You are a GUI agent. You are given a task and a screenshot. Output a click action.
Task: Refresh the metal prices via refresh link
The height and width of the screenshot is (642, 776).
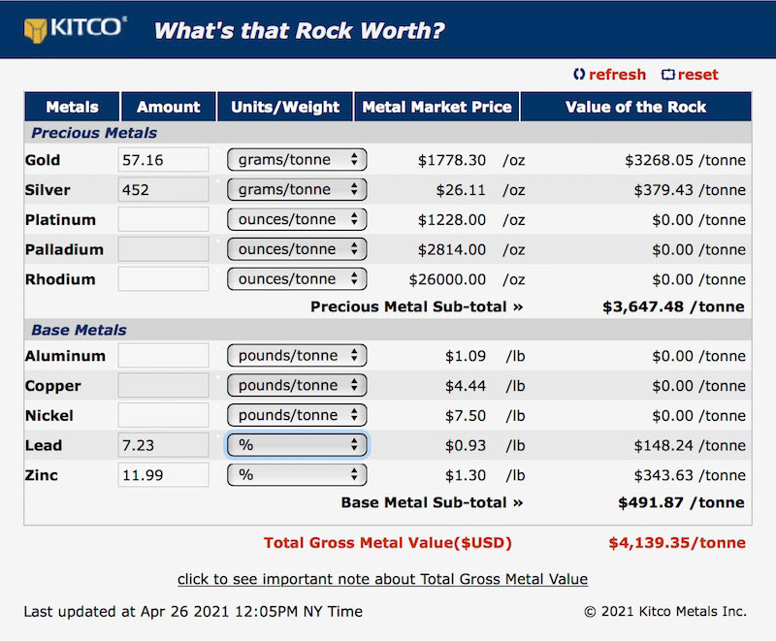pos(617,75)
